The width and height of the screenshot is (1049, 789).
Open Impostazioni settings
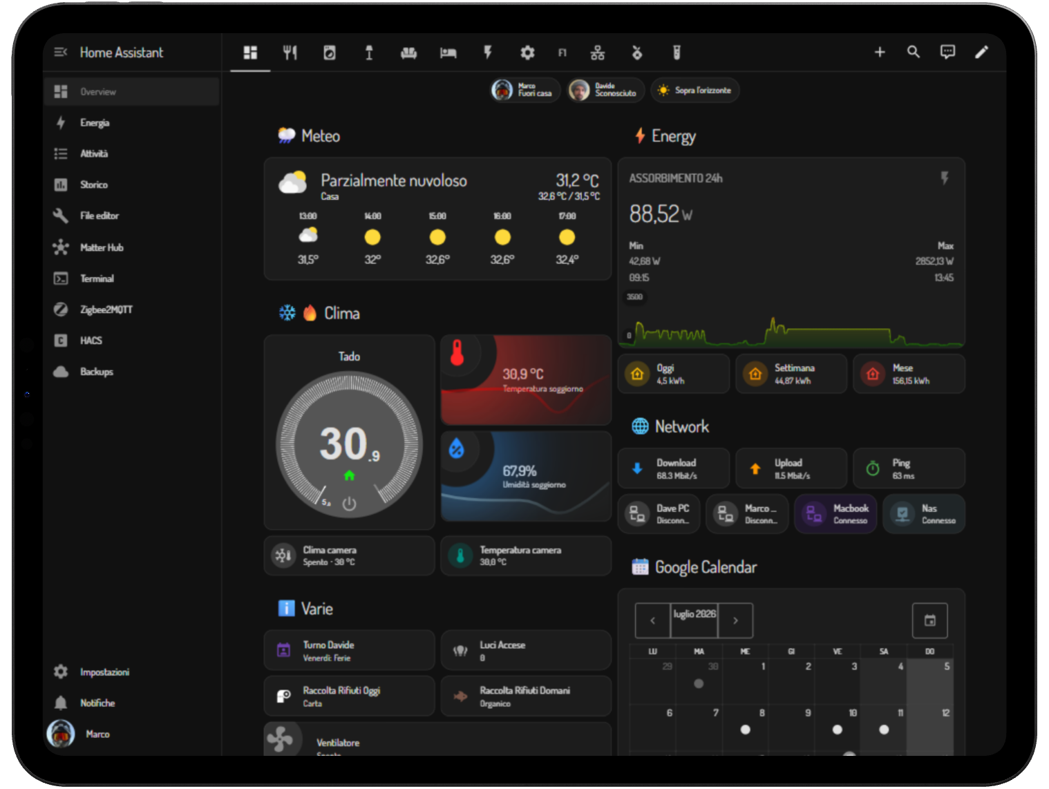click(131, 672)
